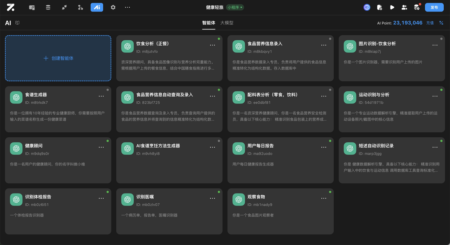
Task: Click description 用户每日健康报告生成器
Action: [253, 164]
